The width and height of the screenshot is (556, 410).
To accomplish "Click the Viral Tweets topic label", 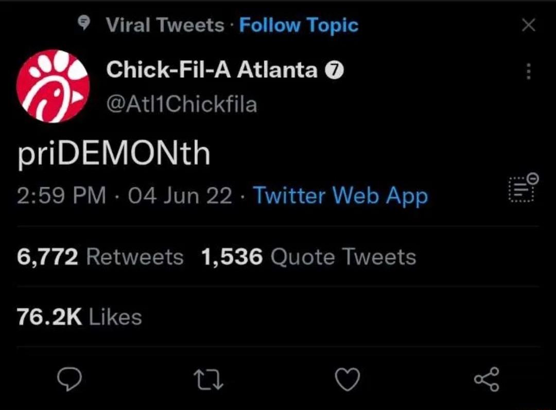I will pyautogui.click(x=165, y=25).
